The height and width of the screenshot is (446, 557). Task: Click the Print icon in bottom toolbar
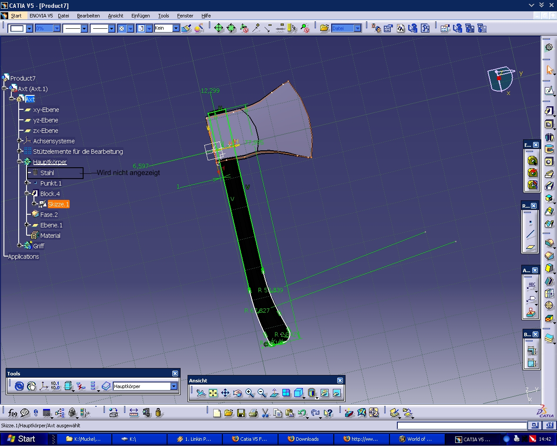pos(253,413)
